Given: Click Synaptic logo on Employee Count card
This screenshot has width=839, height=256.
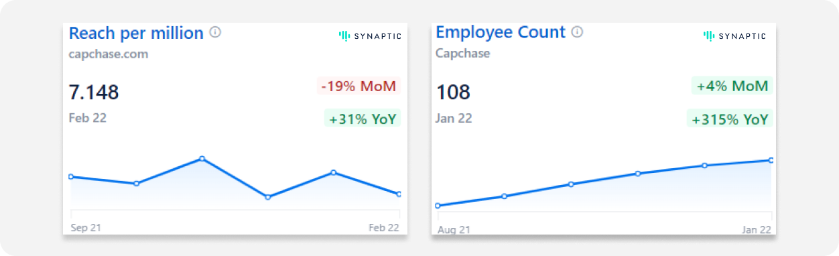Looking at the screenshot, I should [x=734, y=36].
